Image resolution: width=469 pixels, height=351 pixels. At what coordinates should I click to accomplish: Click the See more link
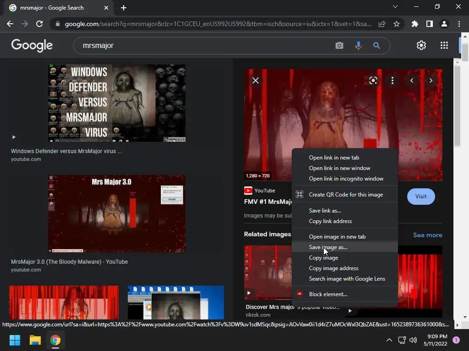point(427,235)
